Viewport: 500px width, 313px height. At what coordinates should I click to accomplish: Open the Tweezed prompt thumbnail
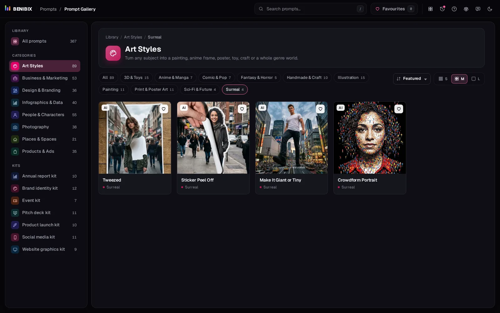click(x=135, y=138)
